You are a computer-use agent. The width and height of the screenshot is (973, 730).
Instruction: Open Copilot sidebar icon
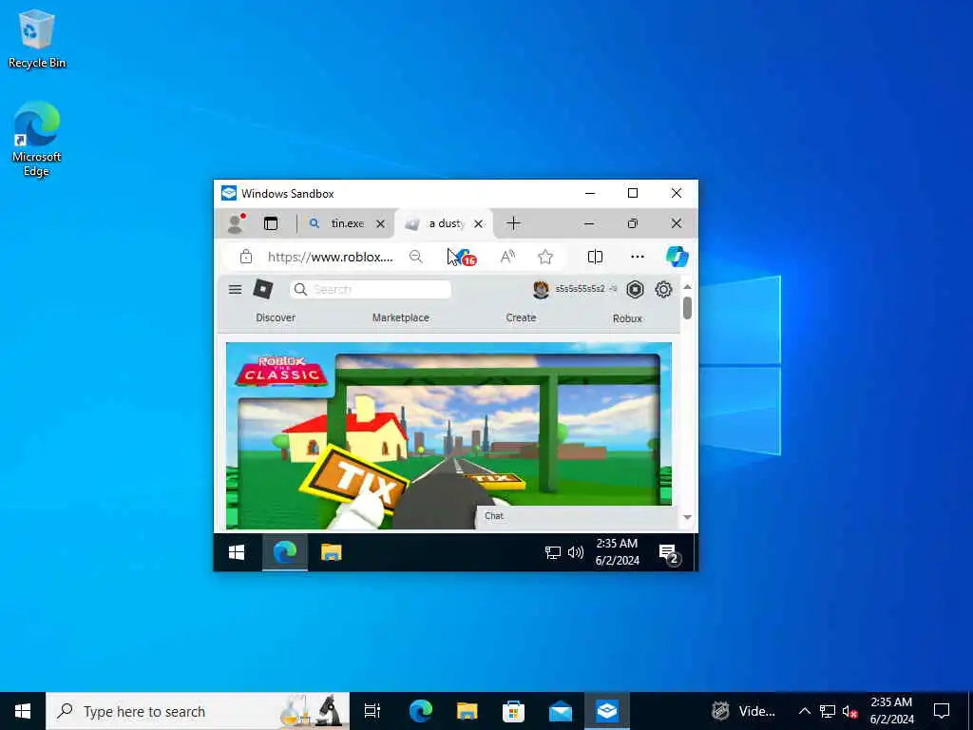coord(677,257)
